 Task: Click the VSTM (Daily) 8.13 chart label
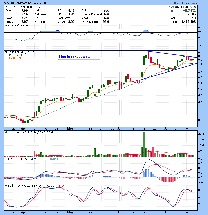point(21,52)
